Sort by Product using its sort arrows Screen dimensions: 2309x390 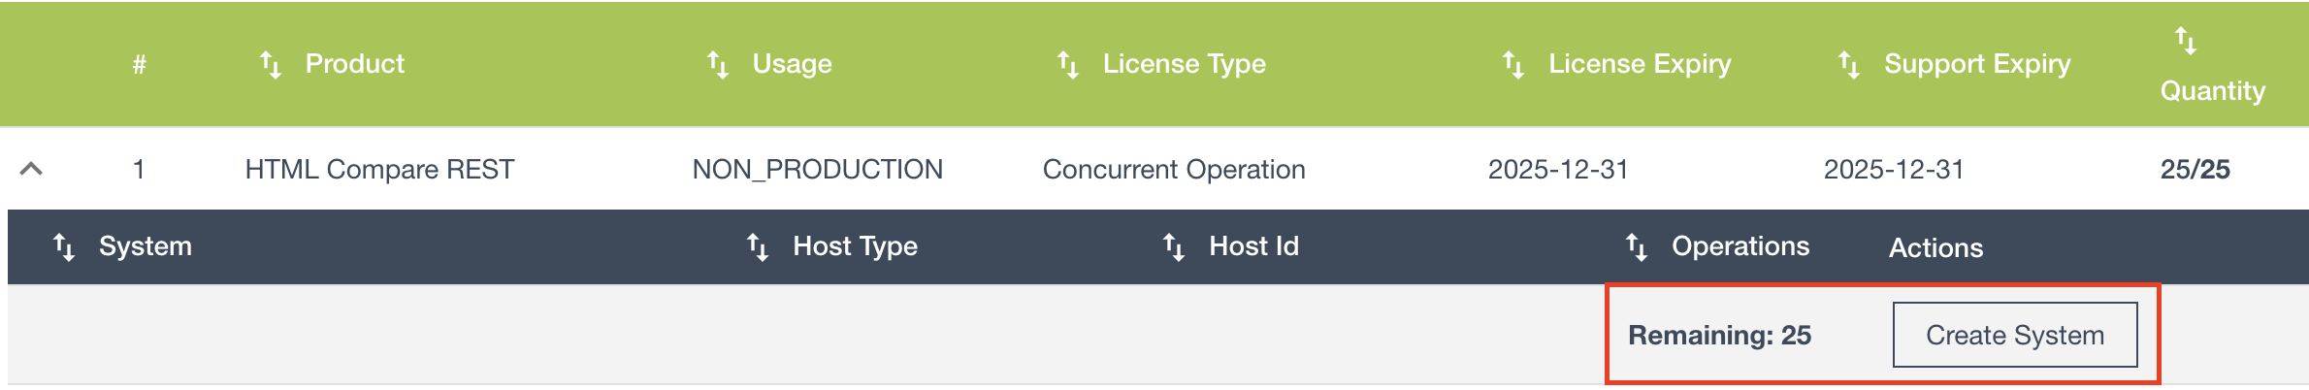coord(270,65)
